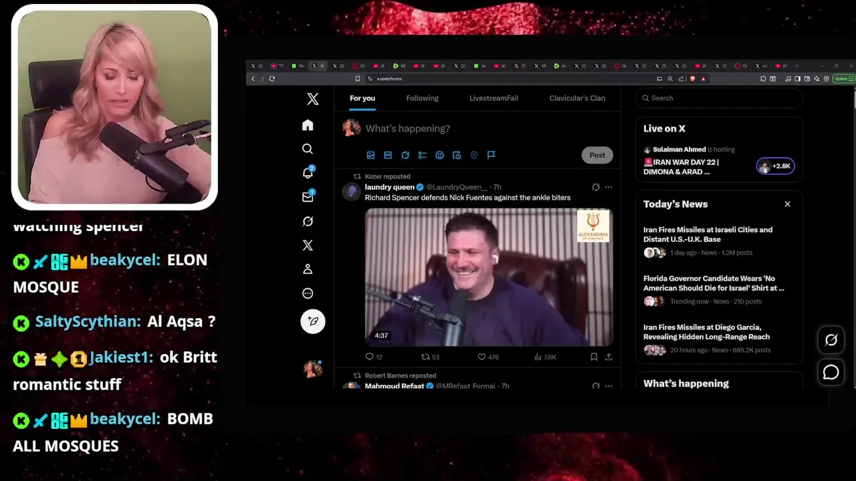This screenshot has width=856, height=481.
Task: Go to Home in the X sidebar
Action: 308,125
